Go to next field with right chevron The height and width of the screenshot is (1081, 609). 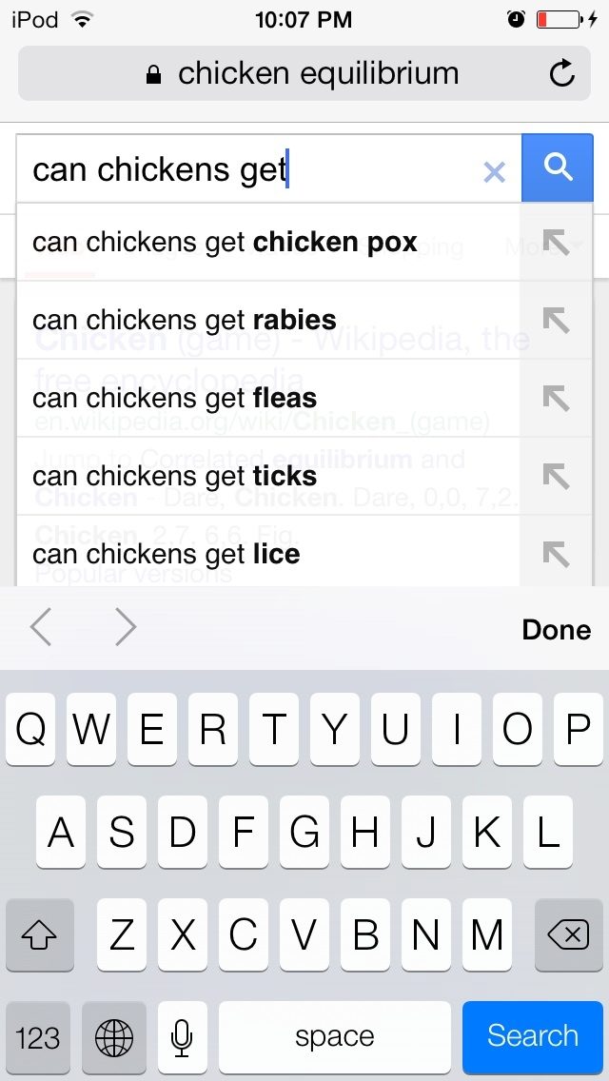tap(126, 628)
